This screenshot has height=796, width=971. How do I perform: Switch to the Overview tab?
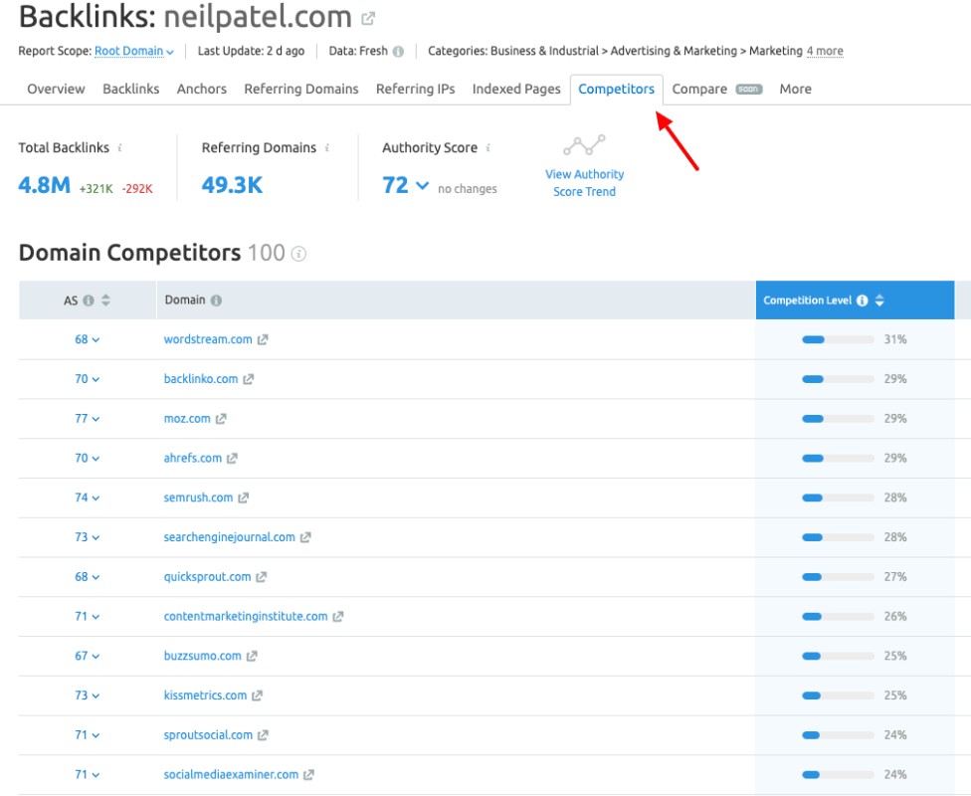56,90
